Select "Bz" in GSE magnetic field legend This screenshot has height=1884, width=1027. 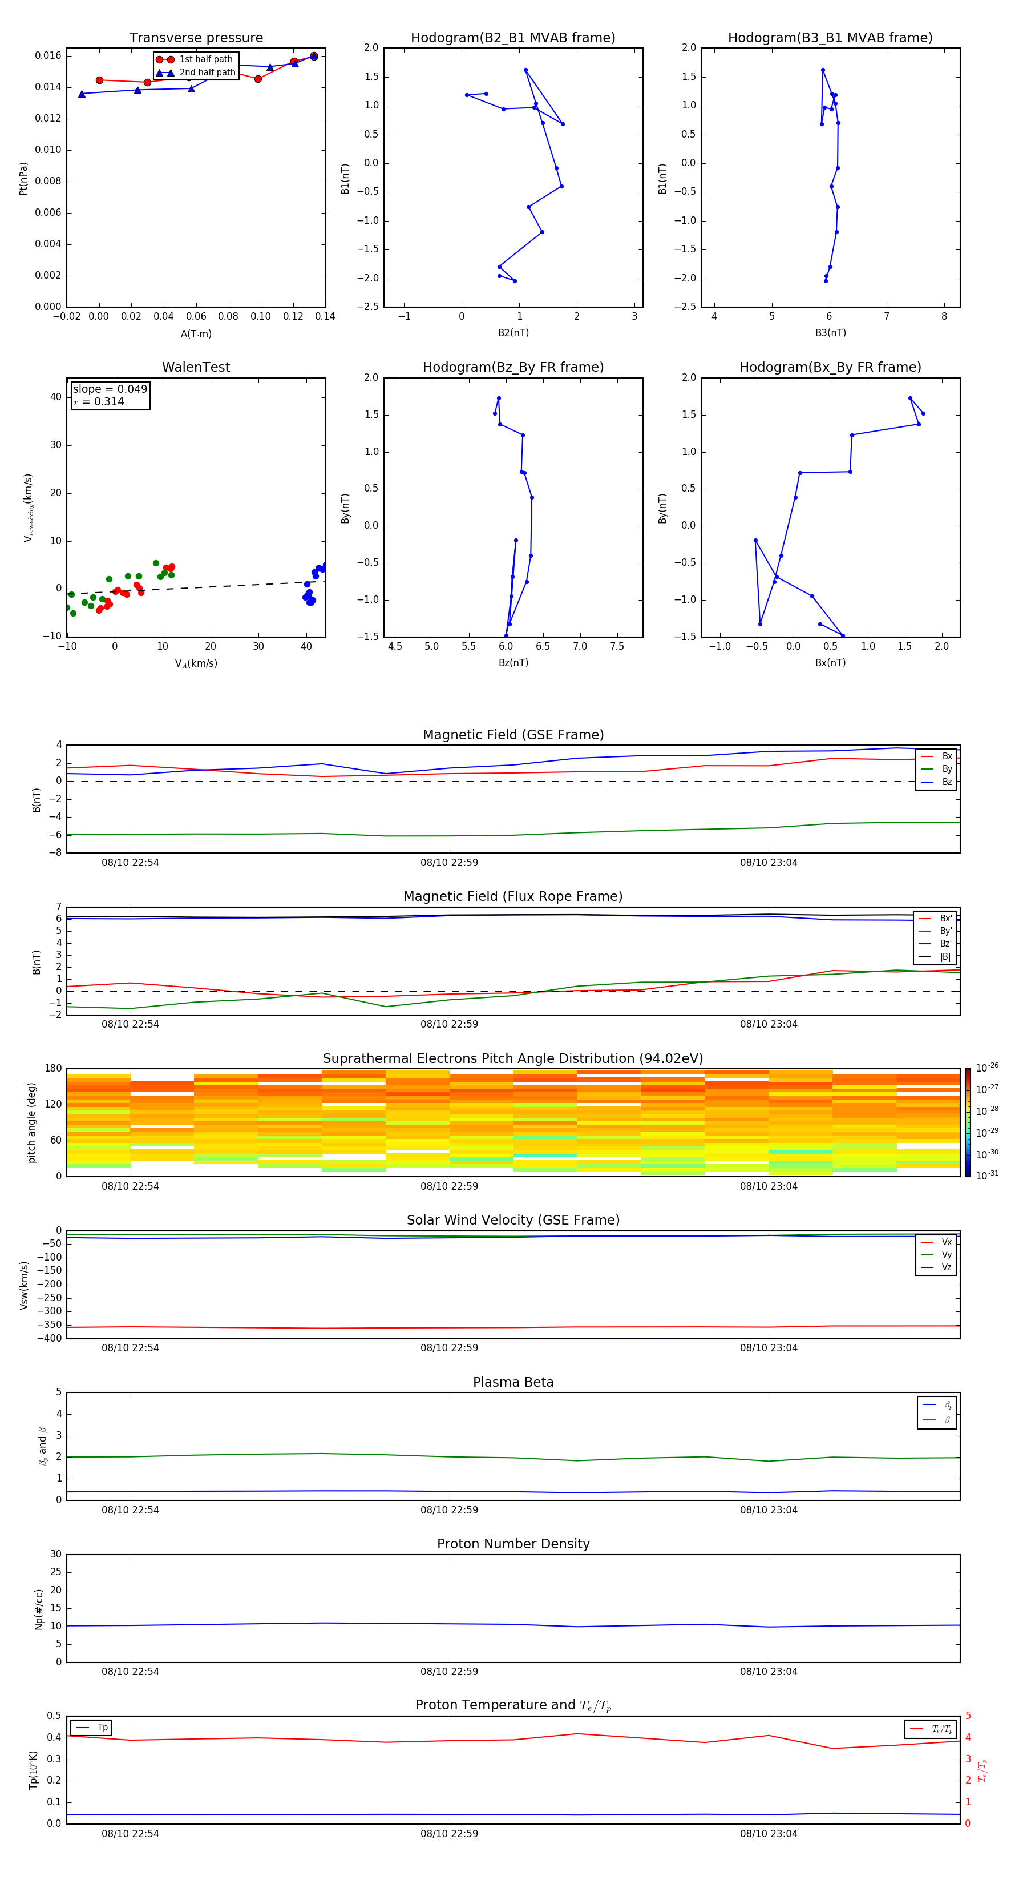[936, 782]
